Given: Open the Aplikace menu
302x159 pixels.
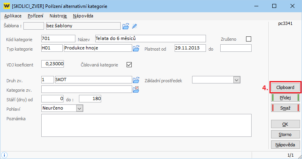Looking at the screenshot, I should click(x=13, y=16).
